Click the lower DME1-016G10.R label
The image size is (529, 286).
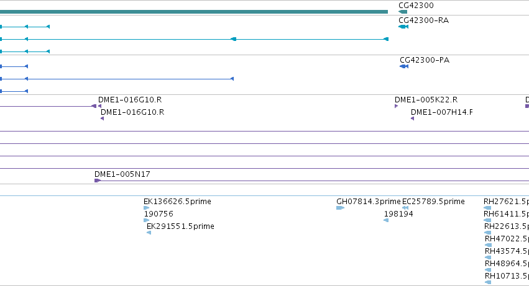click(x=132, y=112)
